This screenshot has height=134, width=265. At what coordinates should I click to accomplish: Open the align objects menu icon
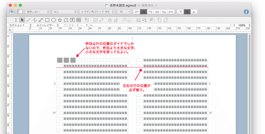(x=139, y=20)
